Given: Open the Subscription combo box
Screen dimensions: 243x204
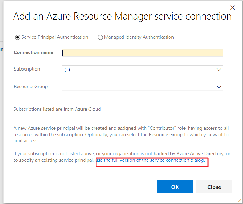Looking at the screenshot, I should (x=138, y=70).
